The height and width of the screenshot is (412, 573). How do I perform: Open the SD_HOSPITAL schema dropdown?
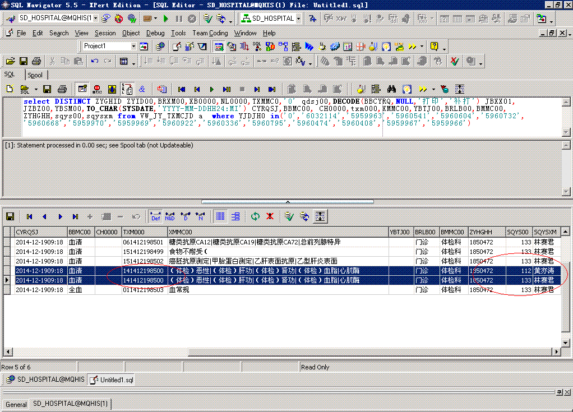click(x=298, y=18)
